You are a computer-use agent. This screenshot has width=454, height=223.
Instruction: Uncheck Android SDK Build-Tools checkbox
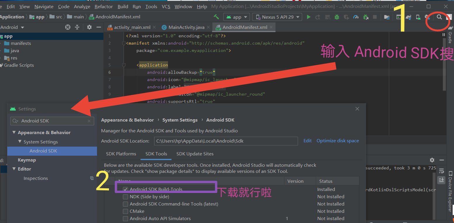coord(125,189)
